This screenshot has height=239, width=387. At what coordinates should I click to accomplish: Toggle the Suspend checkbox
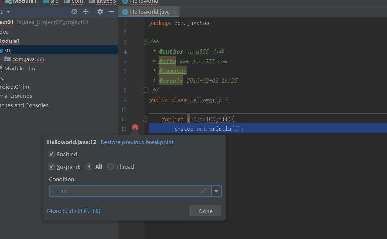51,167
